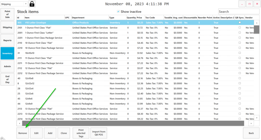Click the horizontal scrollbar right arrow
The image size is (261, 140).
(x=251, y=123)
